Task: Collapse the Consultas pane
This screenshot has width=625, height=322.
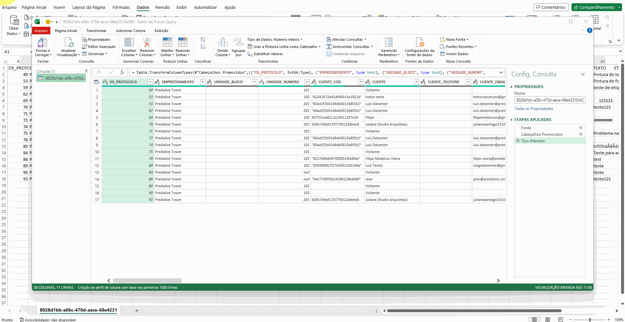Action: (86, 70)
